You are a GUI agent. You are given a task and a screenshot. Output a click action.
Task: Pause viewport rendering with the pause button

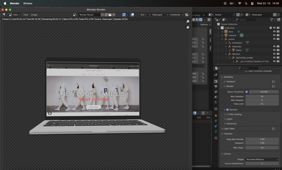(209, 20)
